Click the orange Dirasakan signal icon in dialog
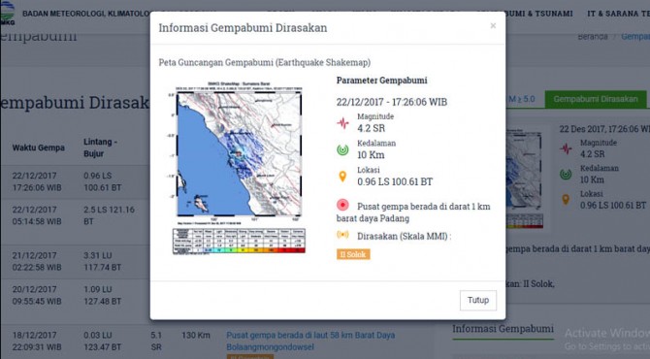This screenshot has height=359, width=650. [342, 235]
